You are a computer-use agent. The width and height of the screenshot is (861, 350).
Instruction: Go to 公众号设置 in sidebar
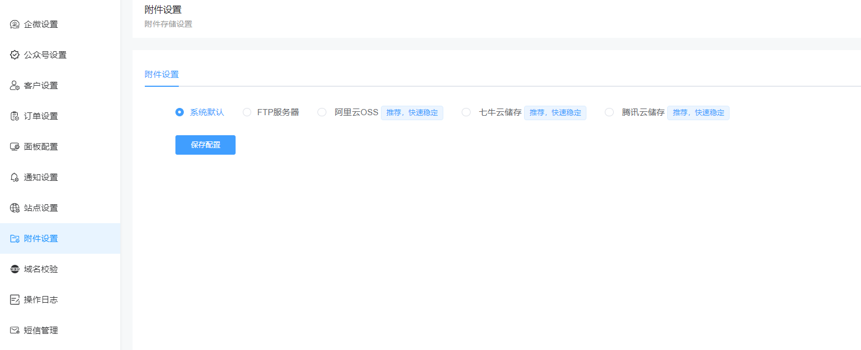coord(60,55)
